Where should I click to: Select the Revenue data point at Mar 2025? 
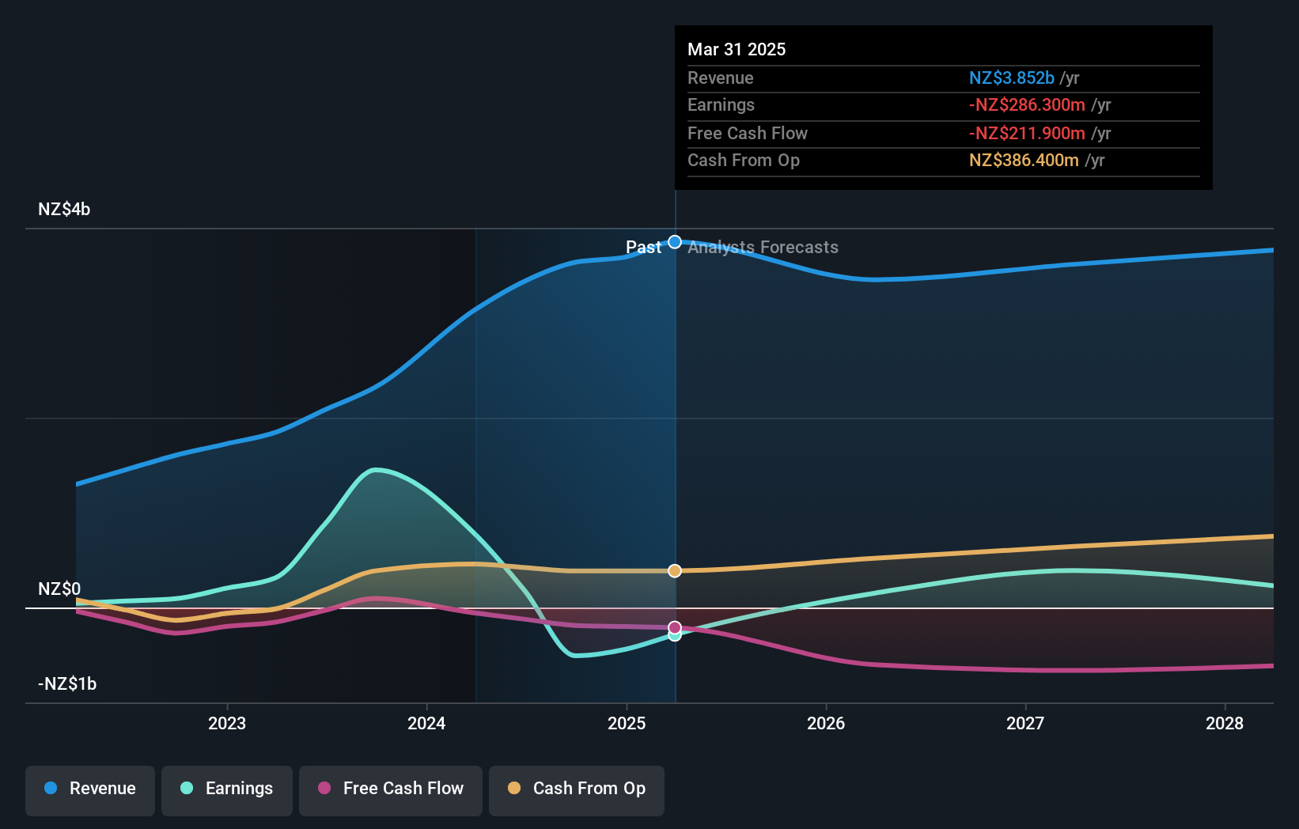[675, 242]
